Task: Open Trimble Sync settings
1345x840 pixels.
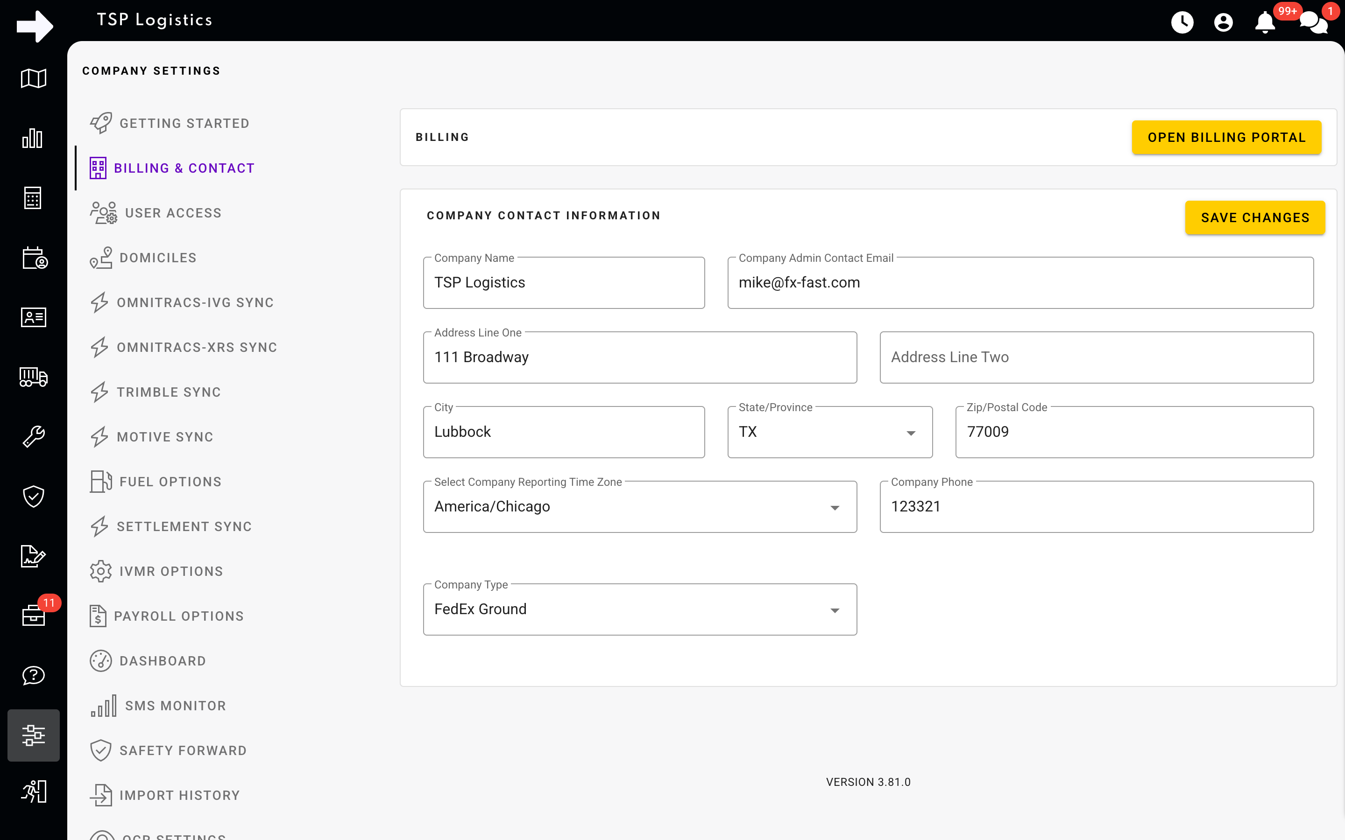Action: click(x=169, y=392)
